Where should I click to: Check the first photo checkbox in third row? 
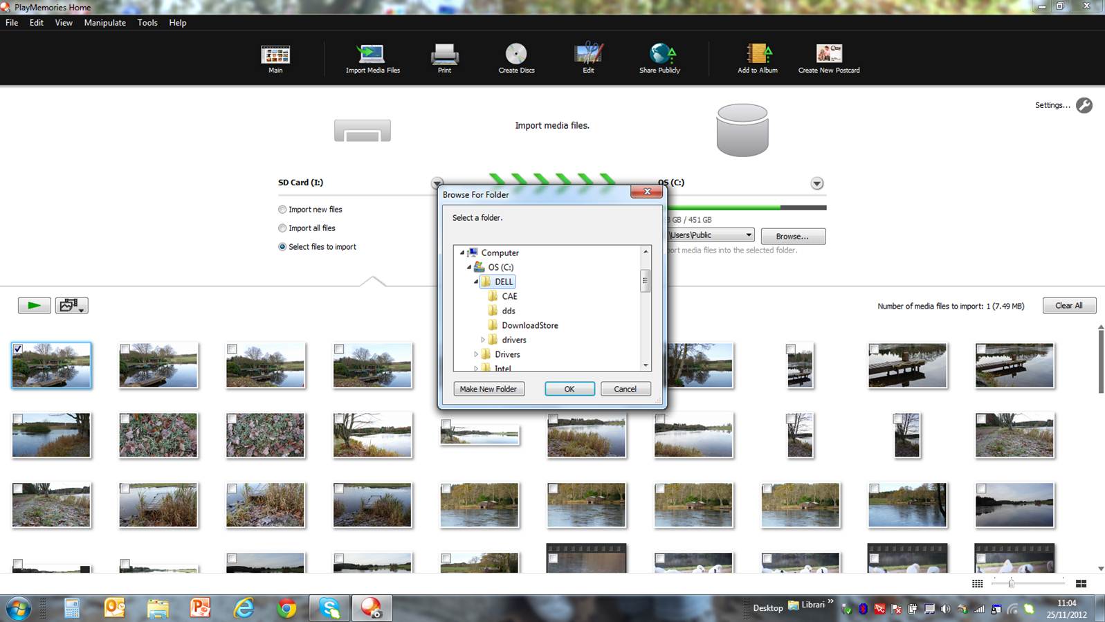[x=18, y=488]
